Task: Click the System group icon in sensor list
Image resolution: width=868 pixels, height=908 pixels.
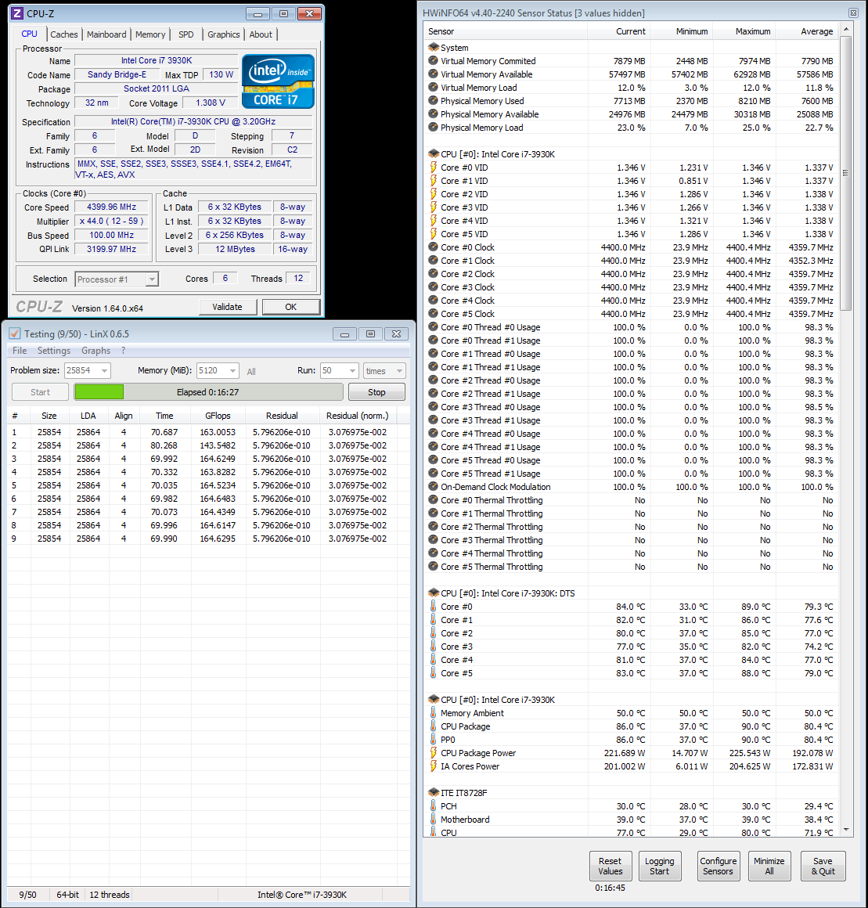Action: click(434, 48)
